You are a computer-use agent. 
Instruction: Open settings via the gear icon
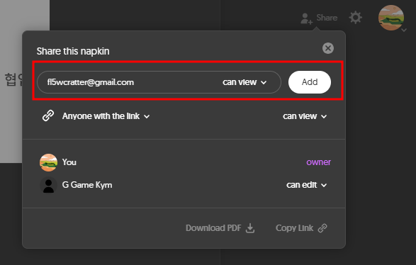355,18
